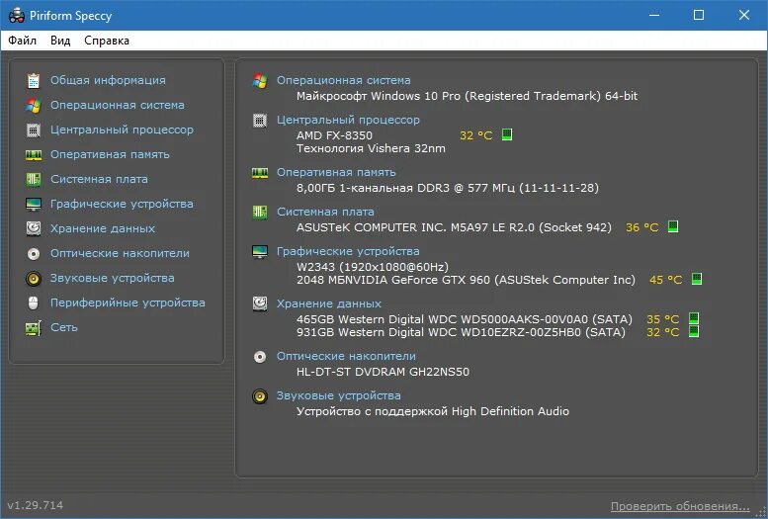
Task: Click the Центральный процессор heading in summary
Action: point(348,120)
